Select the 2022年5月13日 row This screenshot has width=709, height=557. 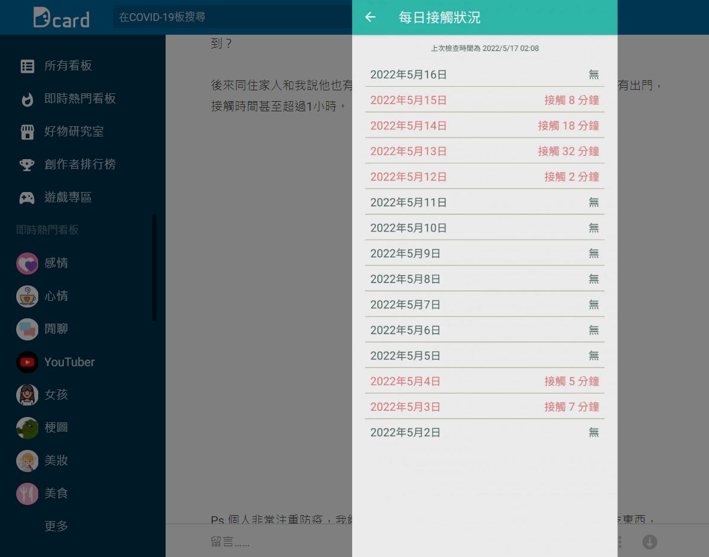(x=485, y=151)
